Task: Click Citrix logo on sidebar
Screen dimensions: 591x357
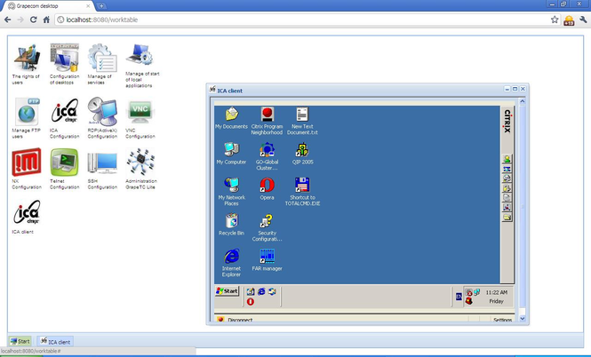Action: 507,122
